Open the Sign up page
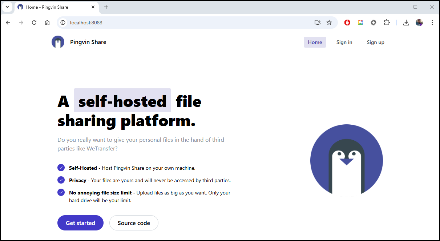 click(x=375, y=42)
